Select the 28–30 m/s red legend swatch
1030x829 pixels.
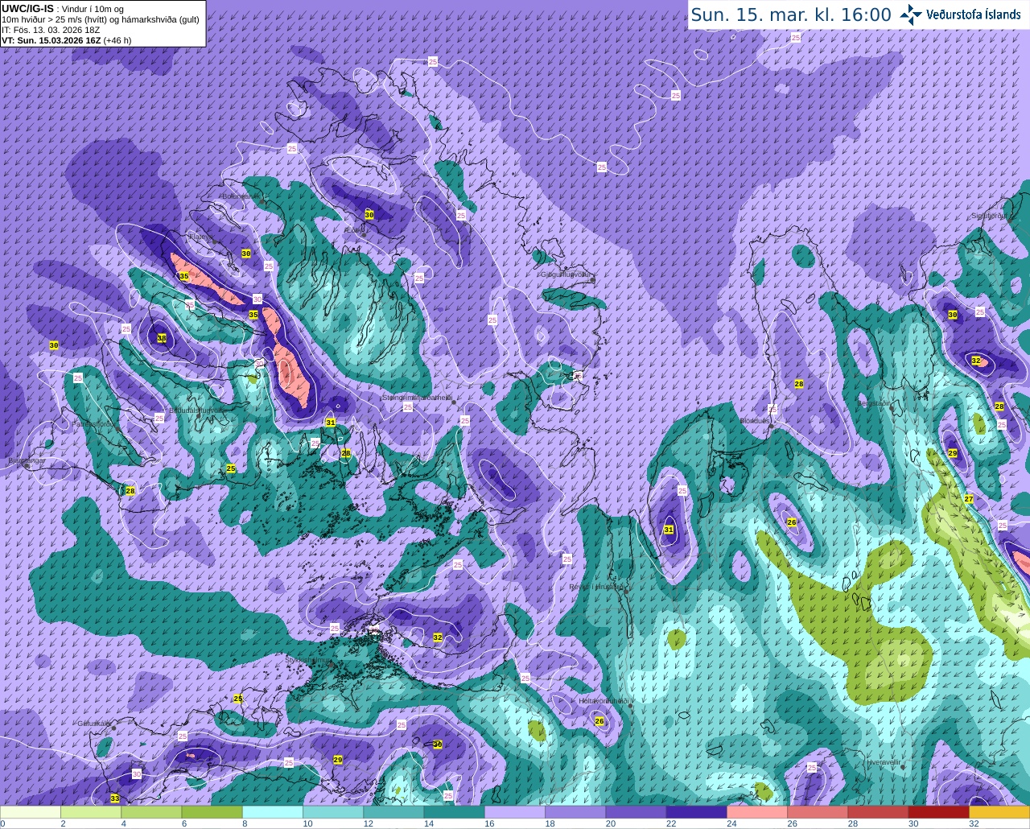click(878, 812)
